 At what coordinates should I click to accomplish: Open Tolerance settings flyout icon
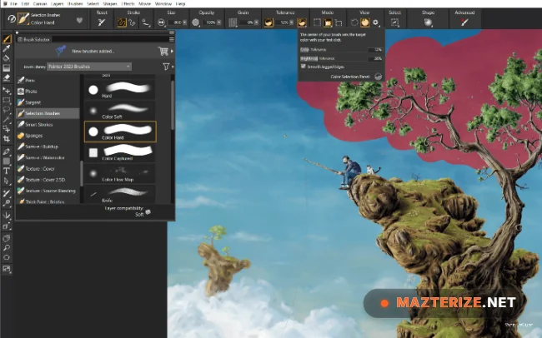tap(302, 22)
